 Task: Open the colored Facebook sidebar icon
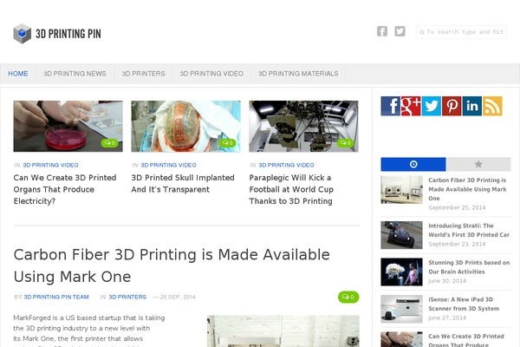390,106
